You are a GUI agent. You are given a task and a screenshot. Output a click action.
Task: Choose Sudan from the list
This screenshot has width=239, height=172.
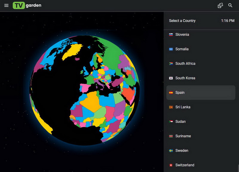180,122
